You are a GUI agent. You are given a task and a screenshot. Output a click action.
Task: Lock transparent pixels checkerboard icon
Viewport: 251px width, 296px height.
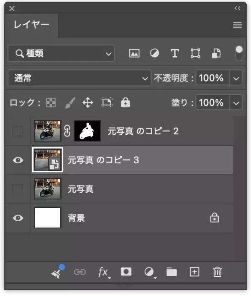[x=51, y=103]
